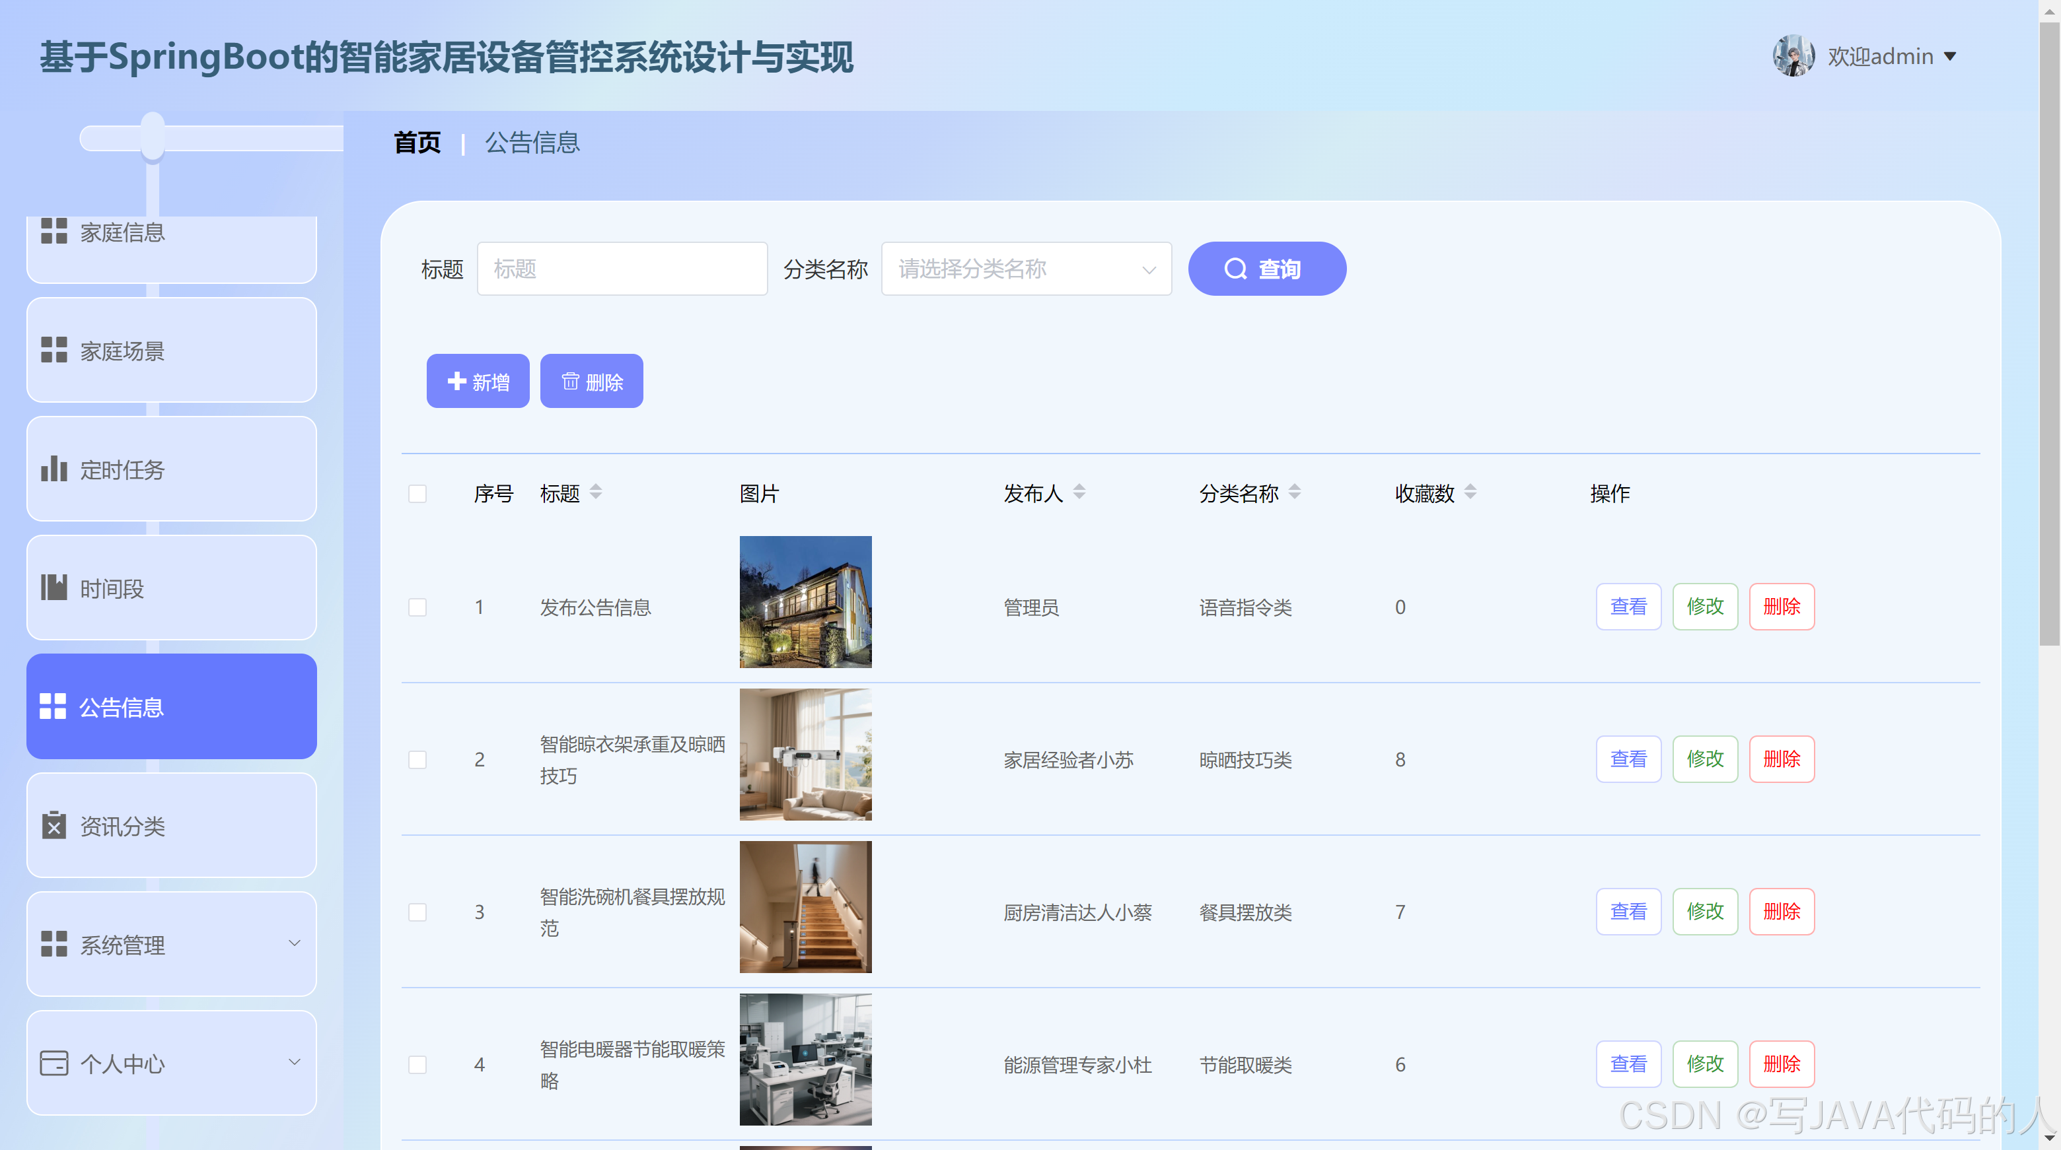2061x1150 pixels.
Task: Click the 厨房清洁达人小蔡 publisher cell
Action: 1077,912
